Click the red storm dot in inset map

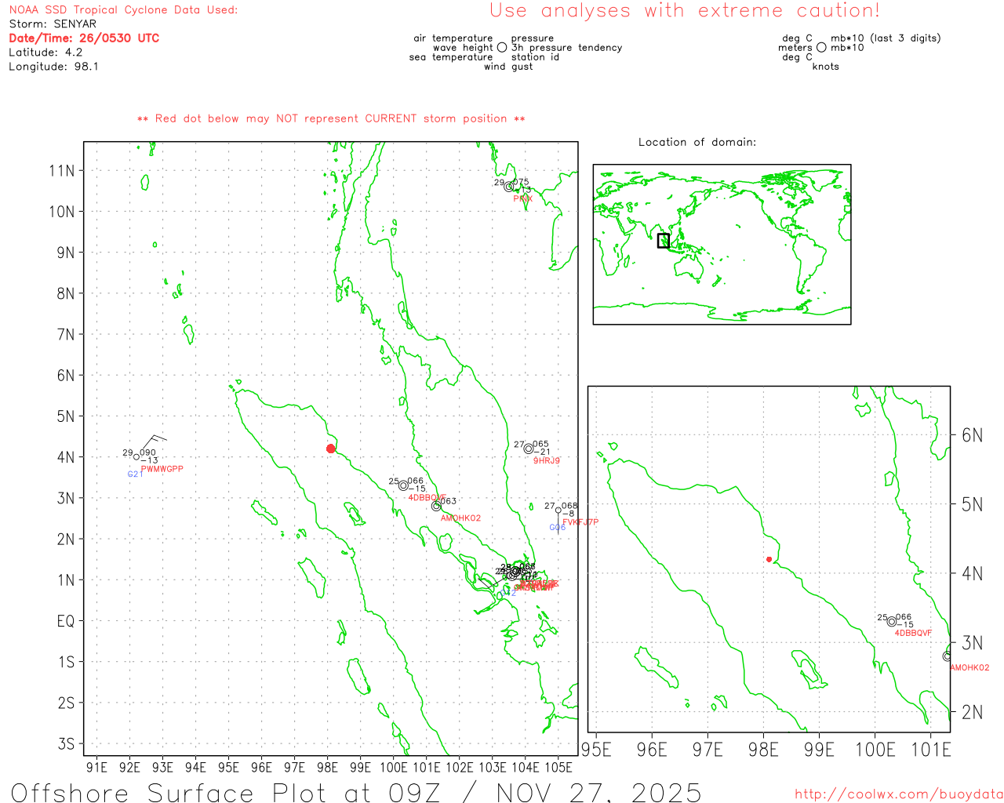[769, 559]
